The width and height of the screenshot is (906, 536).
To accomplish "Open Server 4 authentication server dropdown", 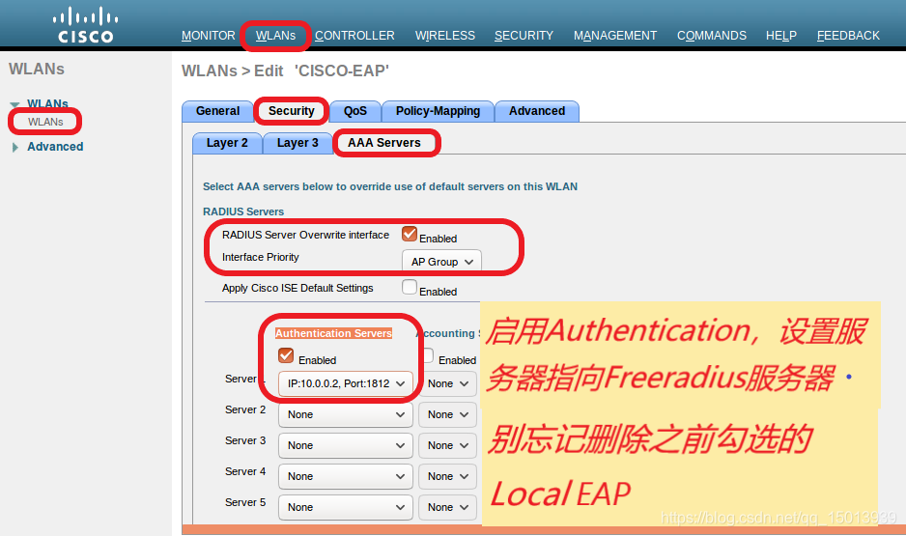I will (346, 476).
